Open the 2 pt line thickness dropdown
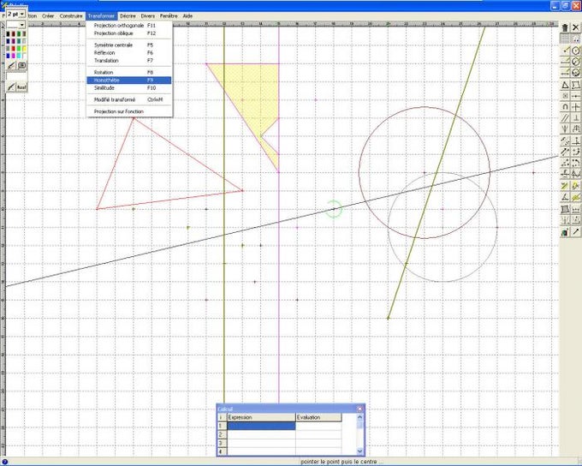 22,14
